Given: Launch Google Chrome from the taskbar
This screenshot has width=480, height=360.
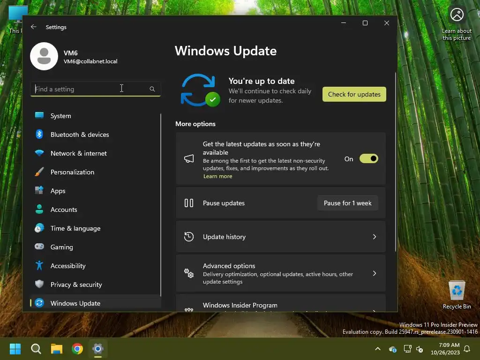Looking at the screenshot, I should tap(77, 349).
